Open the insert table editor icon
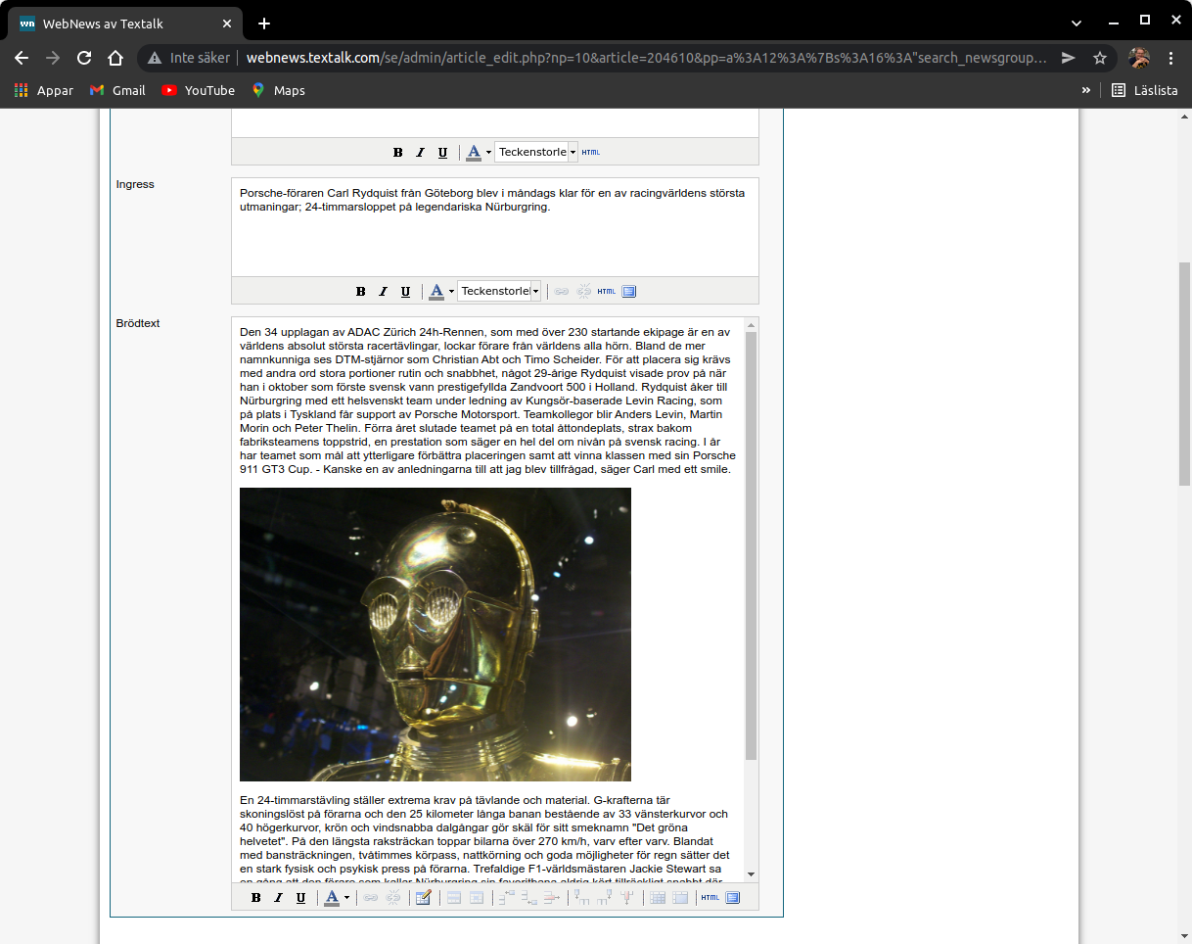 (424, 897)
